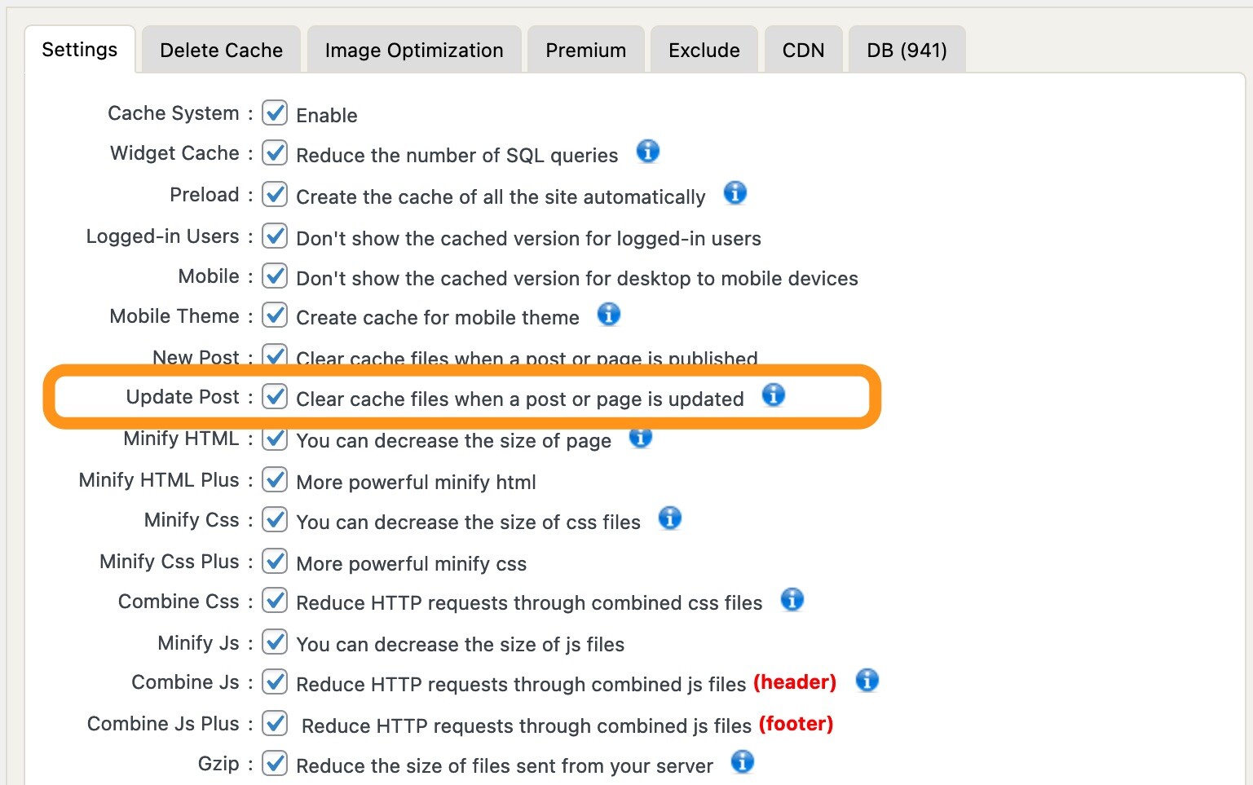Click info icon next to Widget Cache
This screenshot has width=1253, height=785.
[647, 152]
